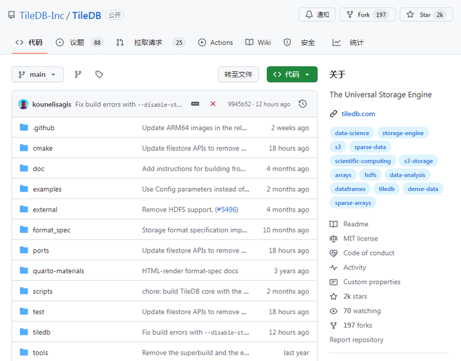The width and height of the screenshot is (461, 361).
Task: Open the TileDB repository name link
Action: click(x=86, y=15)
